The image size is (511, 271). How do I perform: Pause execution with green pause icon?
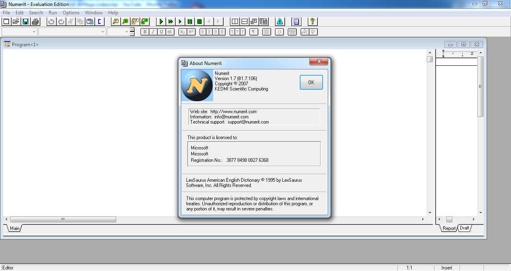(190, 22)
